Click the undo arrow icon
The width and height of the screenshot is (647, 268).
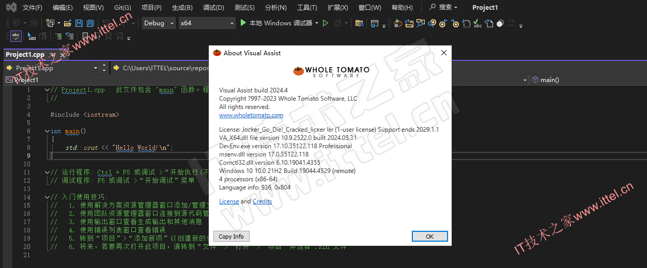click(106, 23)
